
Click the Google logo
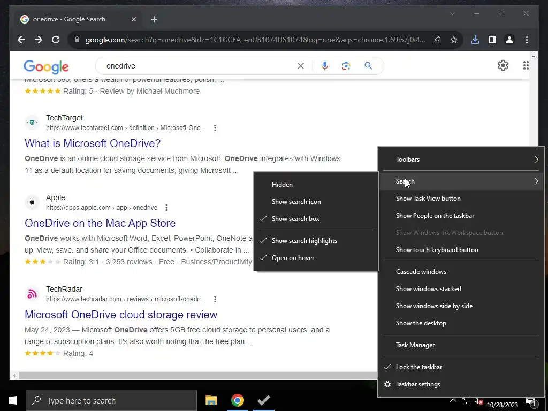(x=46, y=67)
